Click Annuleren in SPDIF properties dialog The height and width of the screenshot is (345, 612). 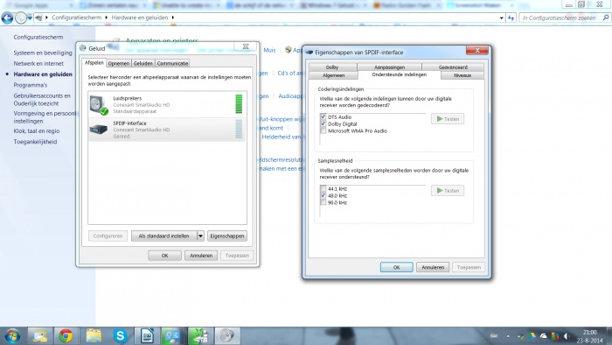tap(433, 267)
